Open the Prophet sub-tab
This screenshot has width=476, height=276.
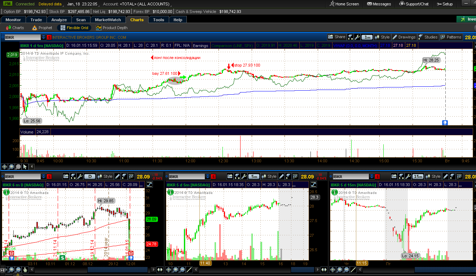click(42, 28)
